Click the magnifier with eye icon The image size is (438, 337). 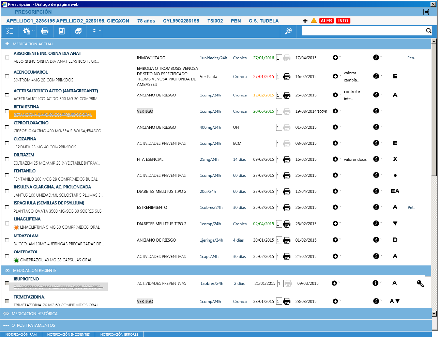click(288, 31)
